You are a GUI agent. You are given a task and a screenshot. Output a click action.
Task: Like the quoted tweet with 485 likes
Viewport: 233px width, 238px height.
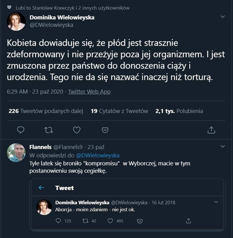[x=110, y=221]
